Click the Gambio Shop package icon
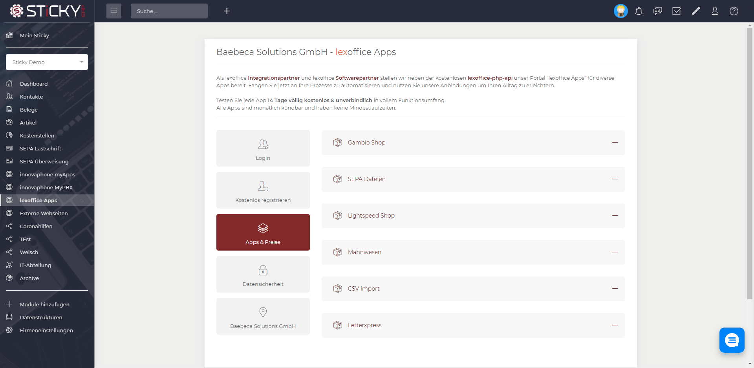754x368 pixels. click(338, 143)
